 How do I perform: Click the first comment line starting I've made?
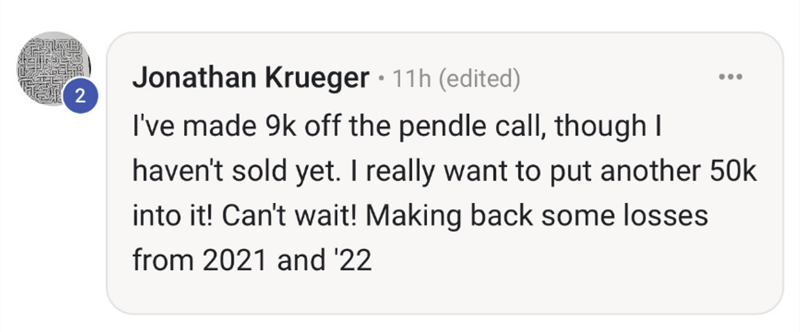pos(396,126)
